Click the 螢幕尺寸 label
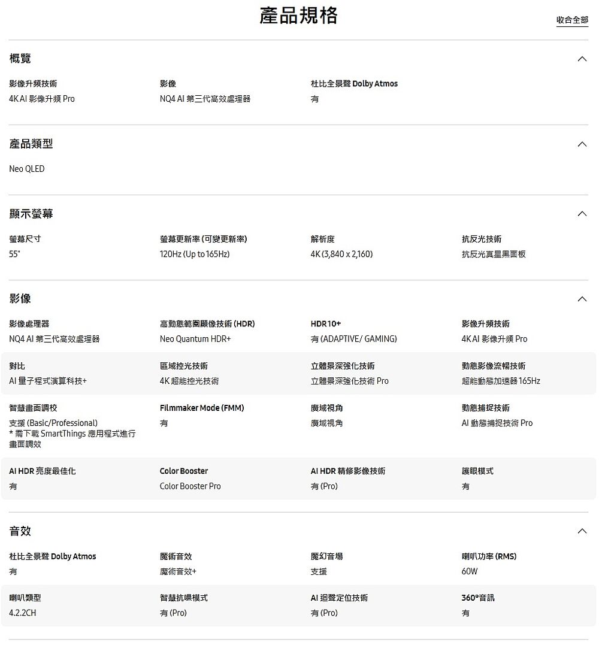 click(x=25, y=240)
